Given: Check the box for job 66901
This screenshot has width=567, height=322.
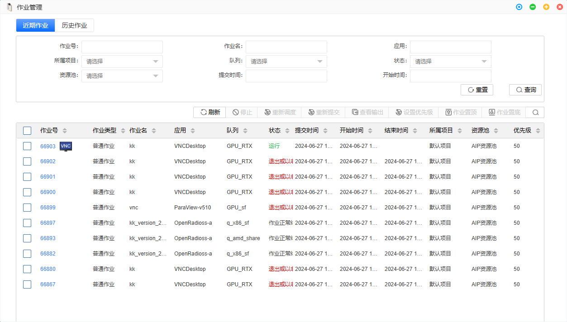Looking at the screenshot, I should [27, 177].
